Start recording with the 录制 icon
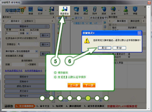152x112 pixels. 77,11
